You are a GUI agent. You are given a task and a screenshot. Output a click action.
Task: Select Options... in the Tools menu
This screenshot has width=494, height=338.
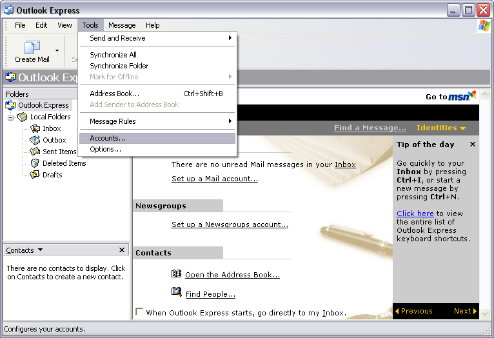pyautogui.click(x=105, y=149)
